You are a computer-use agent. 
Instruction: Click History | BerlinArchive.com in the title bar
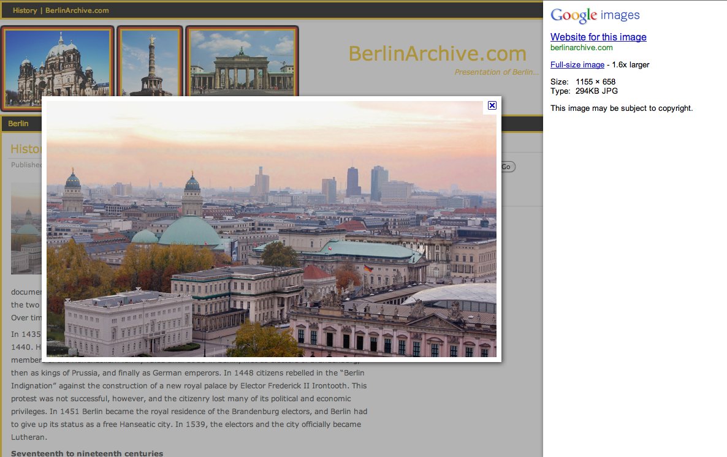pyautogui.click(x=61, y=10)
